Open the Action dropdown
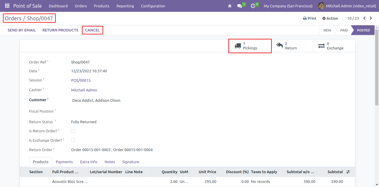 point(330,18)
